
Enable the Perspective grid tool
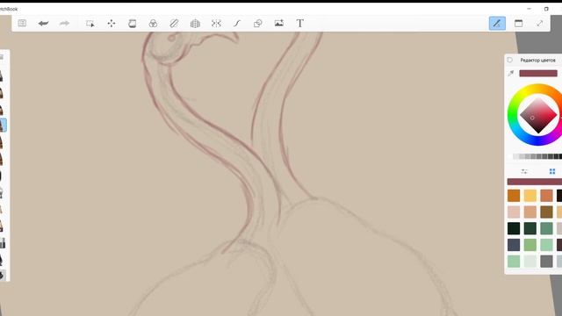(x=195, y=24)
